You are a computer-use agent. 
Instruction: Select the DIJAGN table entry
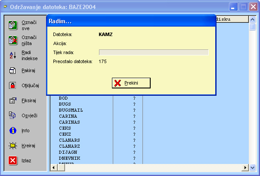pos(68,152)
